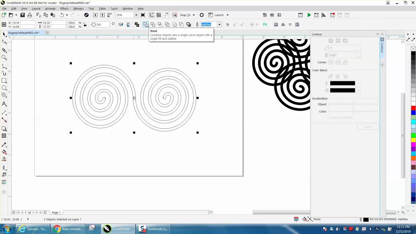Open the Bitmaps menu
Viewport: 416px width, 234px height.
(78, 8)
